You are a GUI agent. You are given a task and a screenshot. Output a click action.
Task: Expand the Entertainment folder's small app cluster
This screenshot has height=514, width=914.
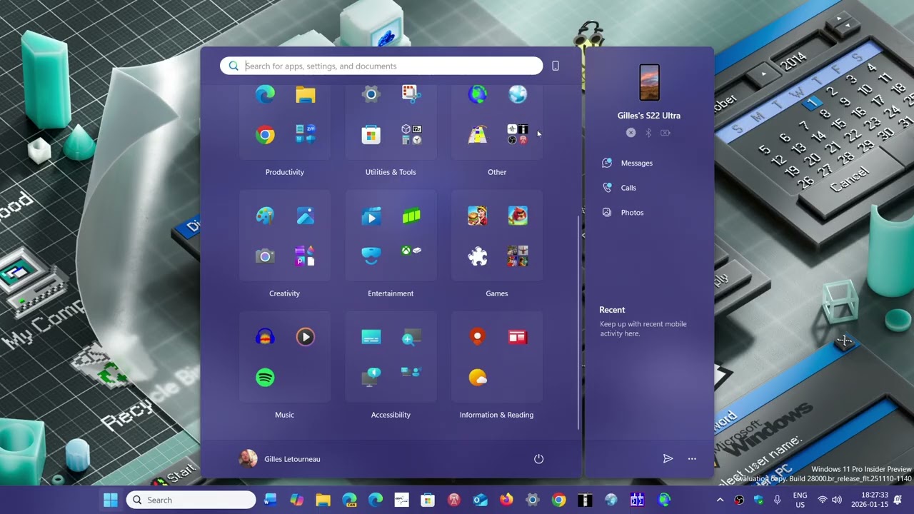(x=411, y=251)
